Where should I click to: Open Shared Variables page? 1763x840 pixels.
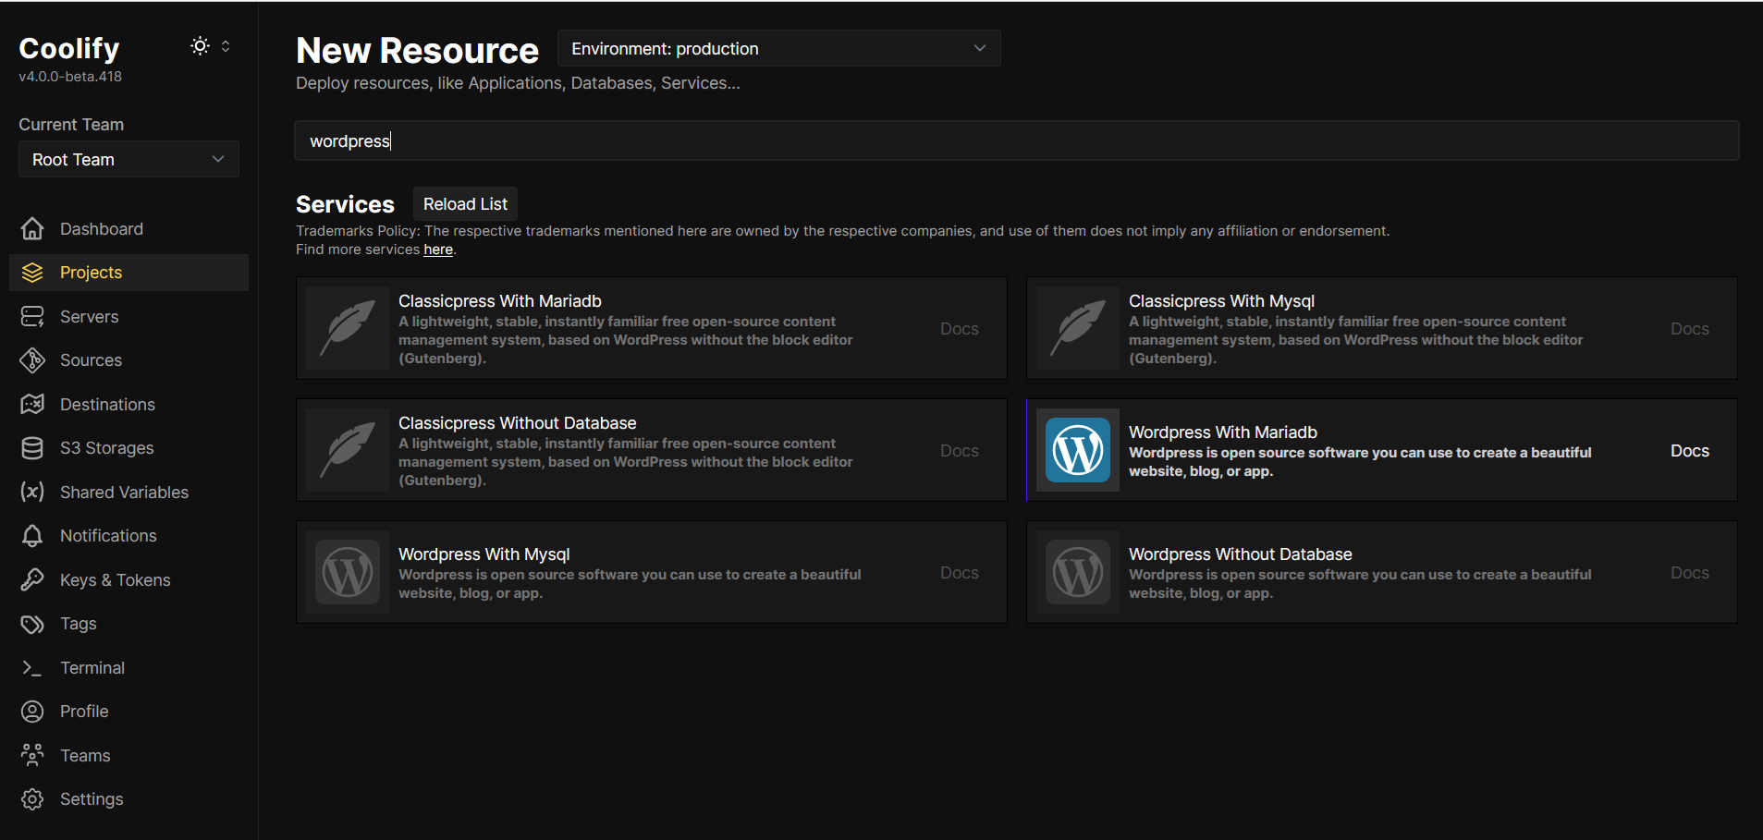click(129, 492)
